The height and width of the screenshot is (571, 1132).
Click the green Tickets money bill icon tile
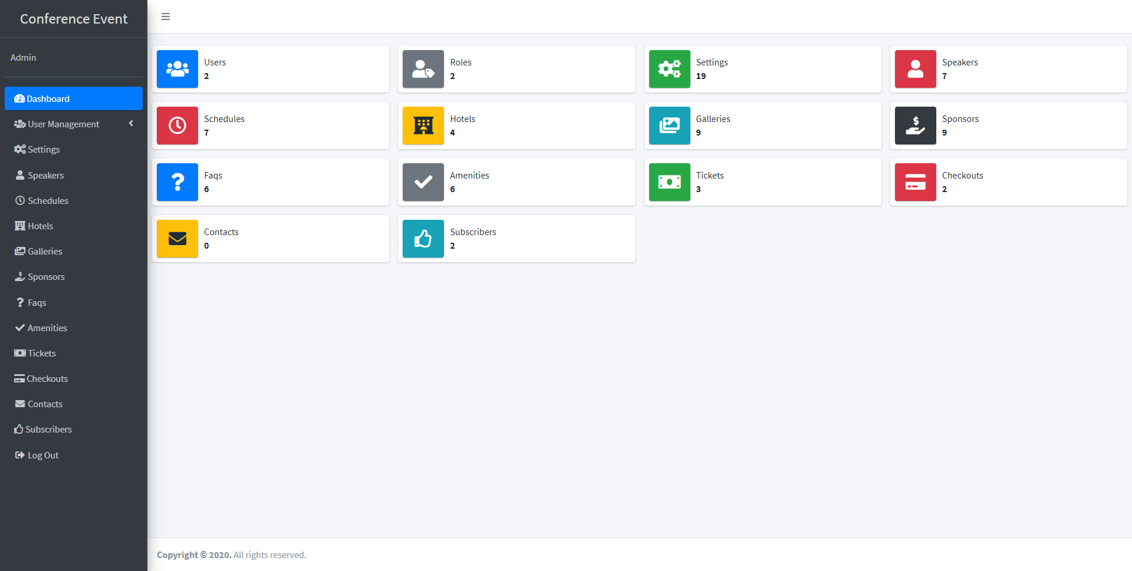click(x=669, y=182)
